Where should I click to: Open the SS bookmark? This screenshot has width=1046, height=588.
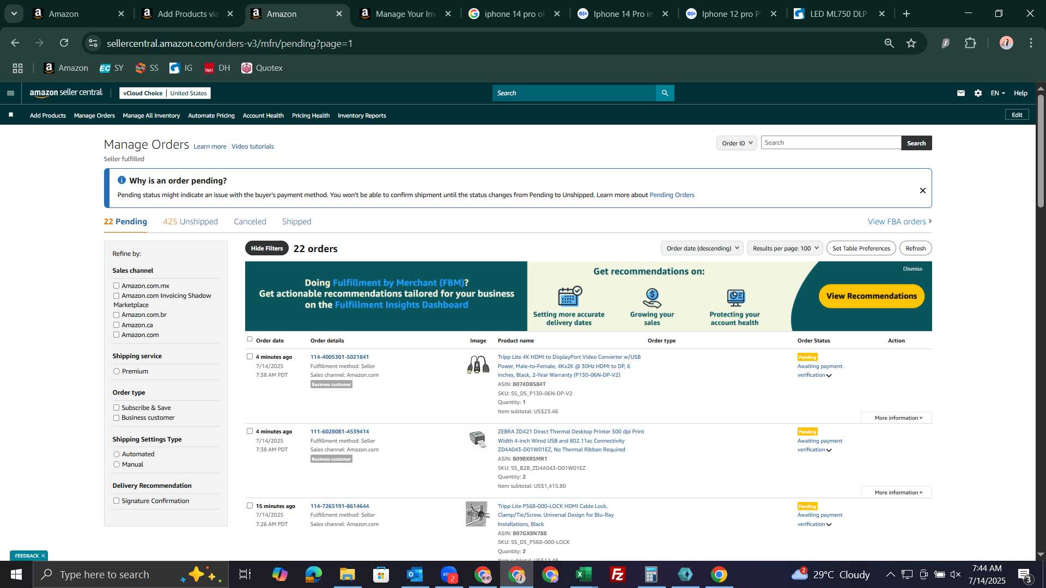[x=147, y=68]
